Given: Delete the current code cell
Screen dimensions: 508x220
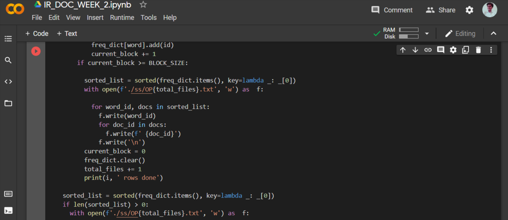Looking at the screenshot, I should (x=478, y=50).
